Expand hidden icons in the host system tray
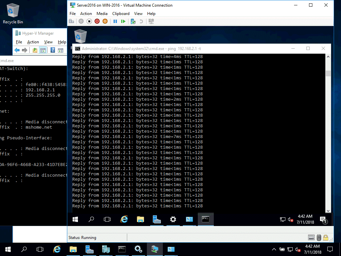The width and height of the screenshot is (341, 256). click(x=274, y=249)
